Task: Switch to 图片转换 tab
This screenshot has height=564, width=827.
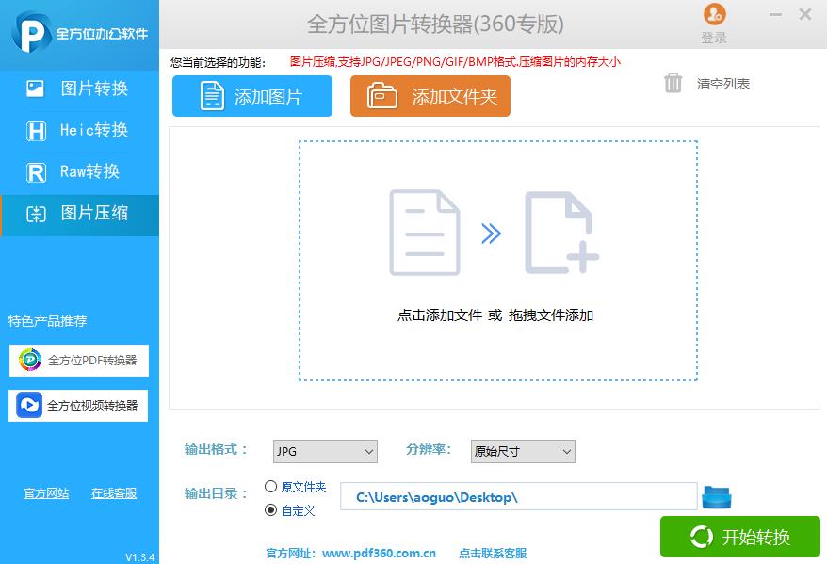Action: click(x=80, y=89)
